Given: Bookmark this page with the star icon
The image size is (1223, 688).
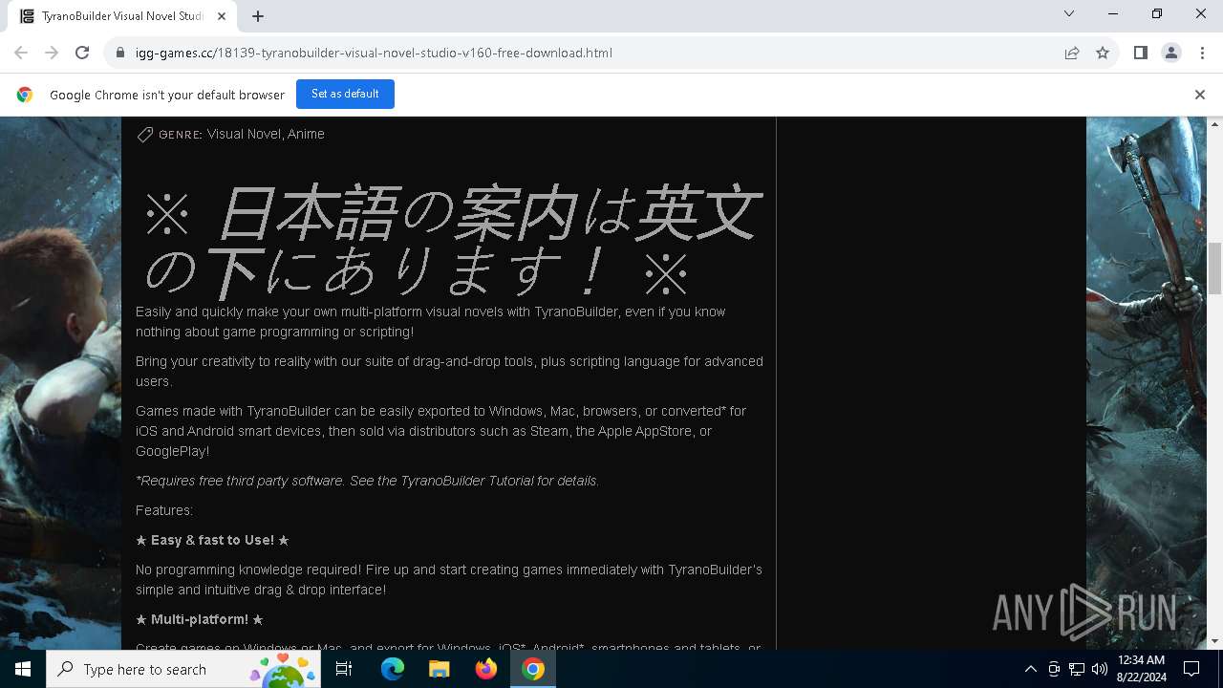Looking at the screenshot, I should coord(1103,53).
